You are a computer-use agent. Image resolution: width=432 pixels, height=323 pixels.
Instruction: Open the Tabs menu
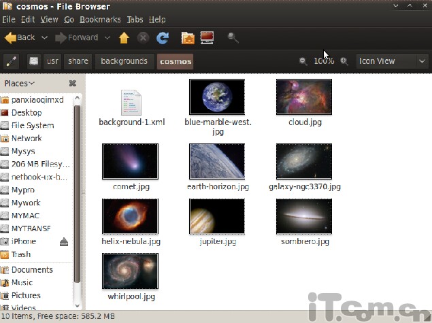tap(135, 20)
